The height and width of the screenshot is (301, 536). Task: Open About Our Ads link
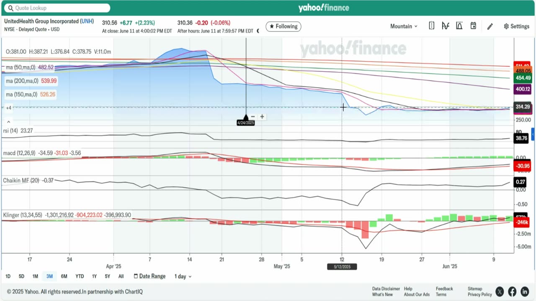coord(417,294)
